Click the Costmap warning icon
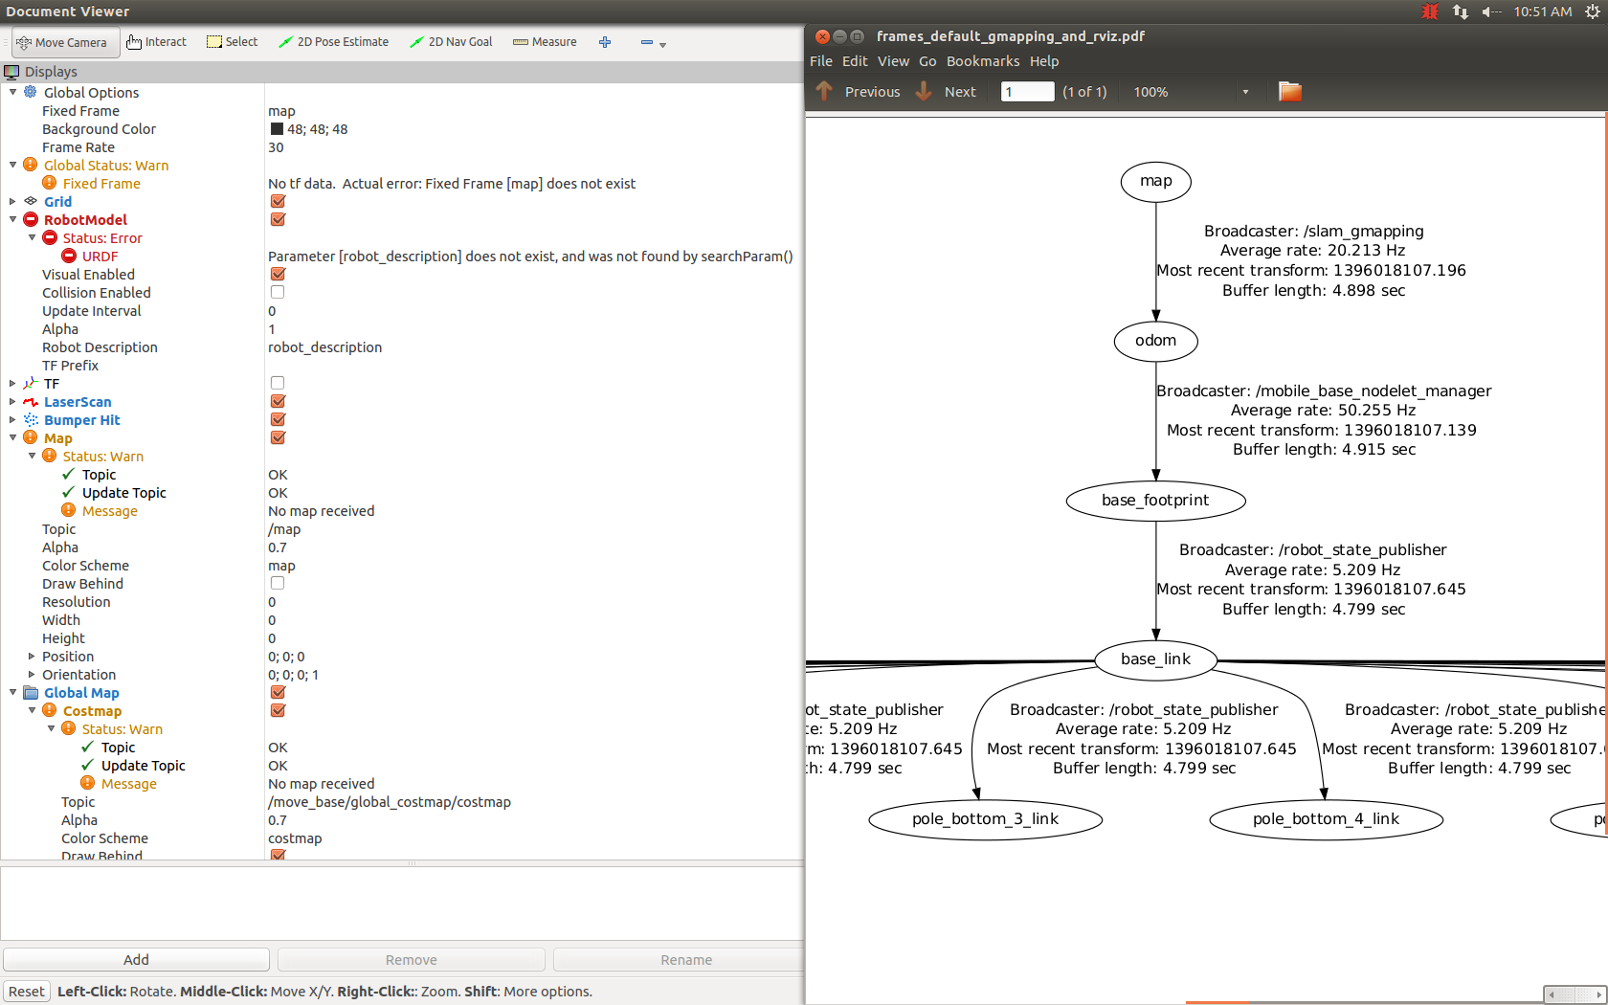The width and height of the screenshot is (1608, 1005). (x=50, y=710)
